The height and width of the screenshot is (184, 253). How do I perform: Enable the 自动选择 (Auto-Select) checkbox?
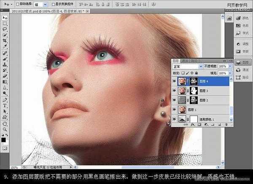click(x=18, y=4)
